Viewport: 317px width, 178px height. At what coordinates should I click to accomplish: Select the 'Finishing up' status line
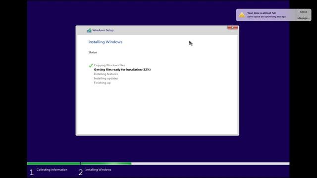point(102,83)
